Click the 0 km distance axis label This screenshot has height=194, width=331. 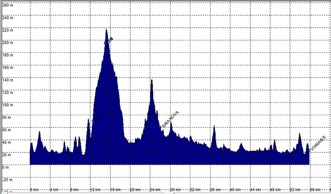tap(34, 190)
